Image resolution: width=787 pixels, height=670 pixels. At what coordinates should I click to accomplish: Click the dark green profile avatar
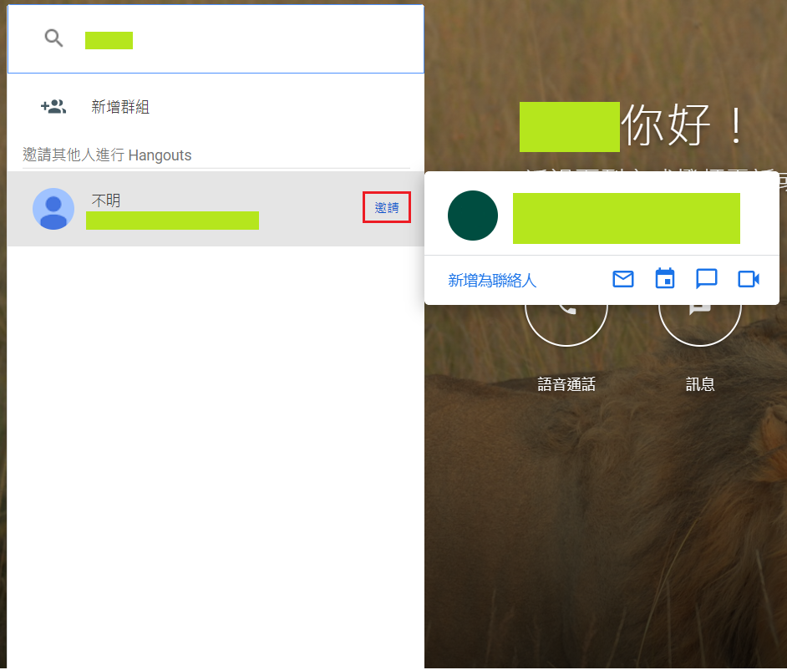coord(472,216)
